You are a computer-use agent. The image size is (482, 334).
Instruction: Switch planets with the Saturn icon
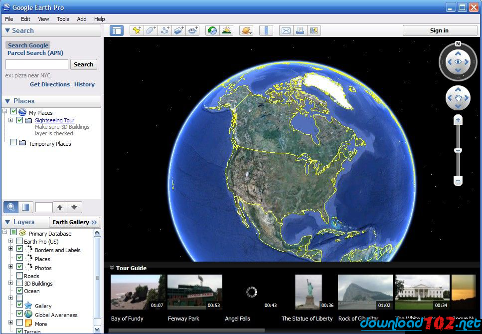click(246, 30)
